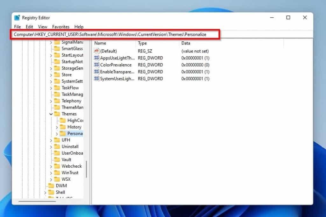The width and height of the screenshot is (326, 217).
Task: Click the Registry Editor app icon in title bar
Action: tap(17, 18)
